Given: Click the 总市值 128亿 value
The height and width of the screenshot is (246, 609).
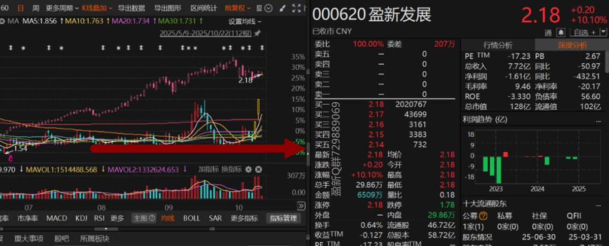Looking at the screenshot, I should pos(520,106).
